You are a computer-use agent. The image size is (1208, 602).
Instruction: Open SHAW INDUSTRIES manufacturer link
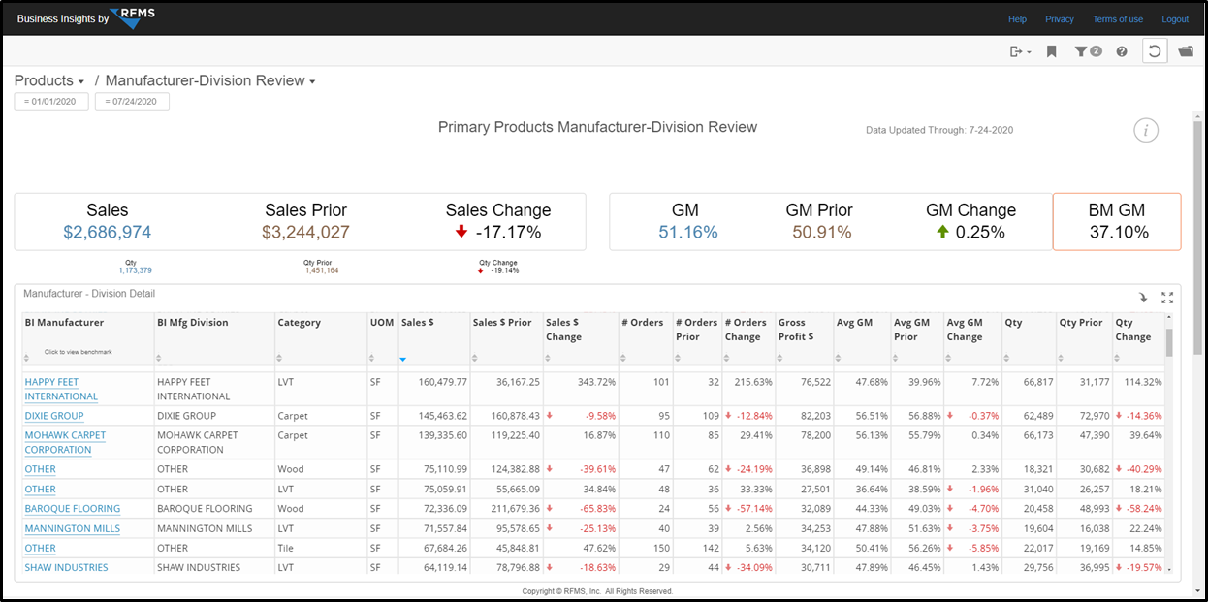(x=66, y=568)
